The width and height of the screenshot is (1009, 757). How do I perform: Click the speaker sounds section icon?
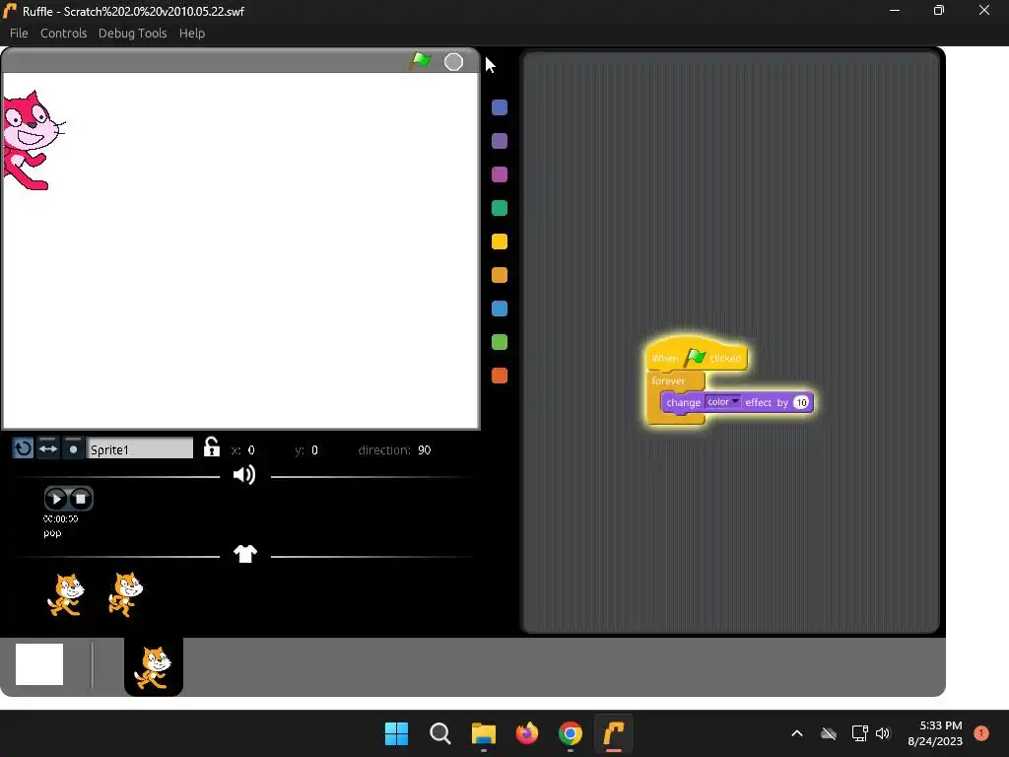[x=244, y=475]
